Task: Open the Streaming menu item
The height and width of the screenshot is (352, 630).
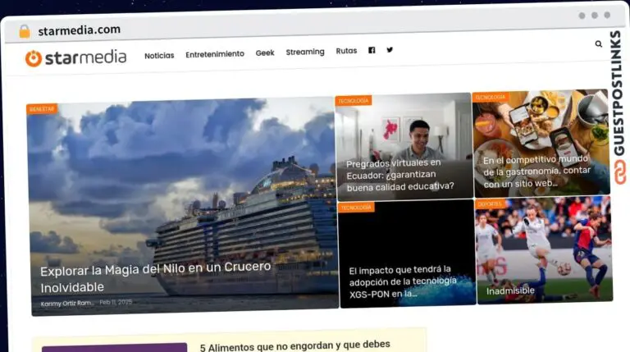Action: [x=305, y=52]
